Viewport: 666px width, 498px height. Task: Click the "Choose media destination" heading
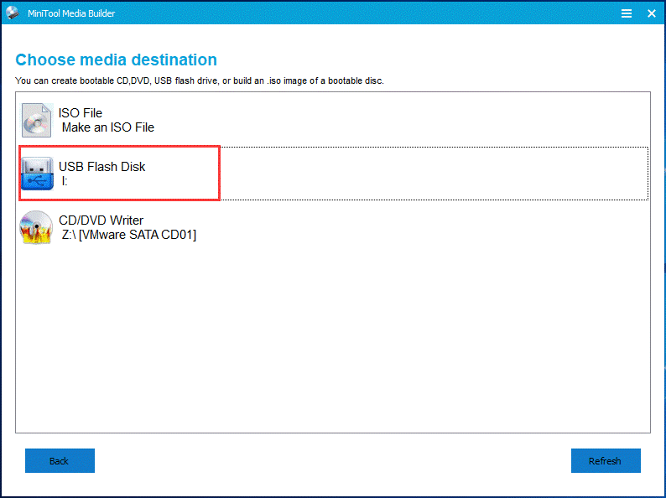(x=116, y=60)
